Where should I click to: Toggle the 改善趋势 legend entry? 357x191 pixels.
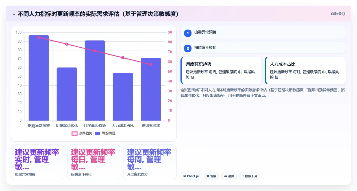coord(82,133)
